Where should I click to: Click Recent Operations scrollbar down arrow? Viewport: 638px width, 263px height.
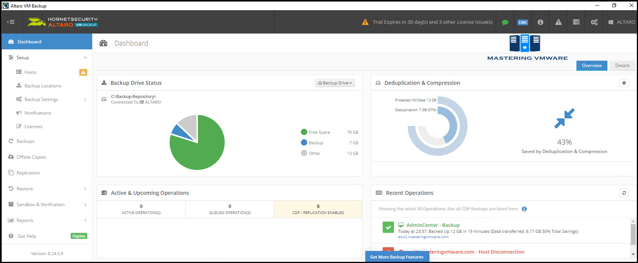pyautogui.click(x=633, y=254)
